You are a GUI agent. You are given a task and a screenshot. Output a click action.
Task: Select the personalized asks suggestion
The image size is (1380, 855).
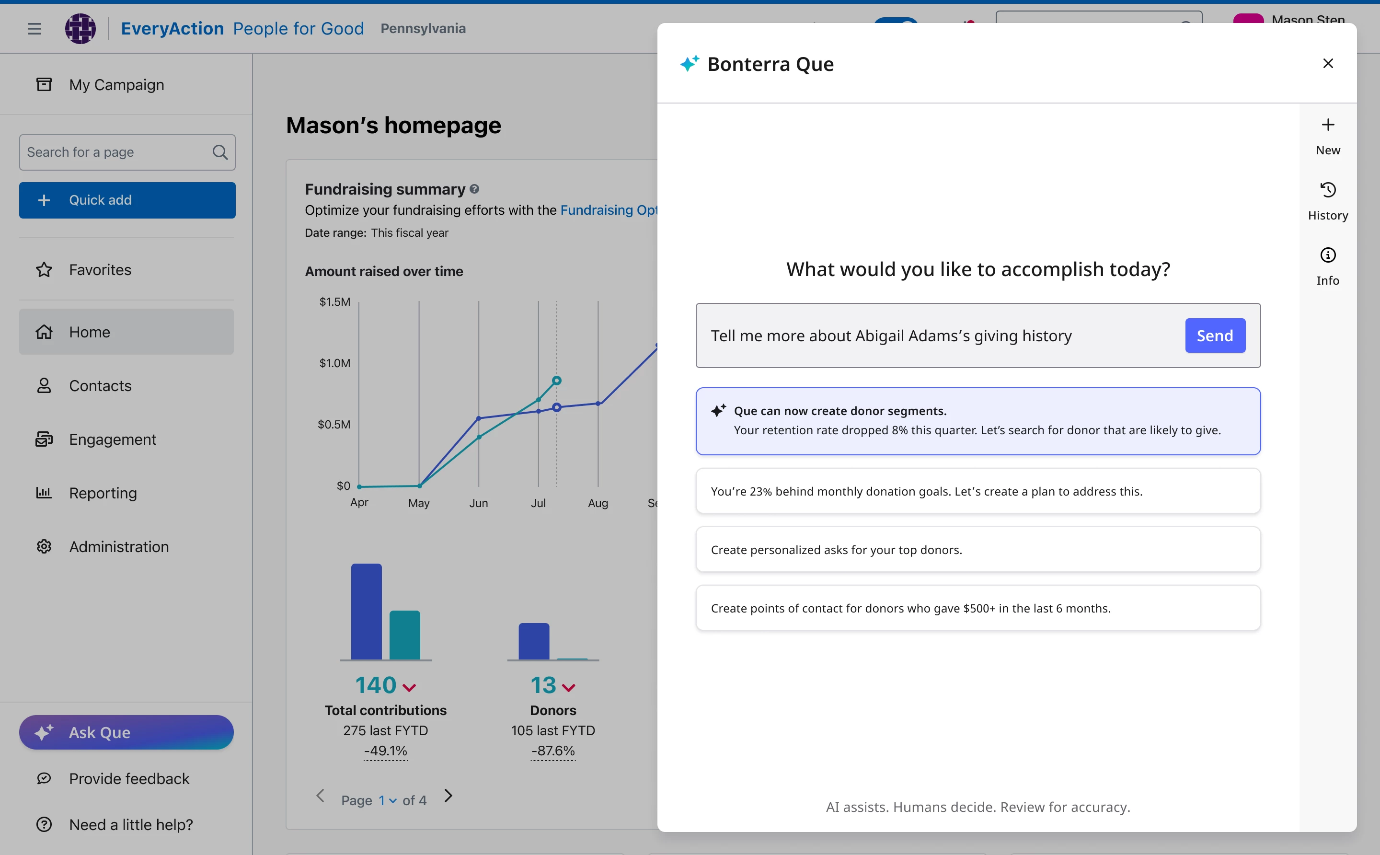[977, 550]
